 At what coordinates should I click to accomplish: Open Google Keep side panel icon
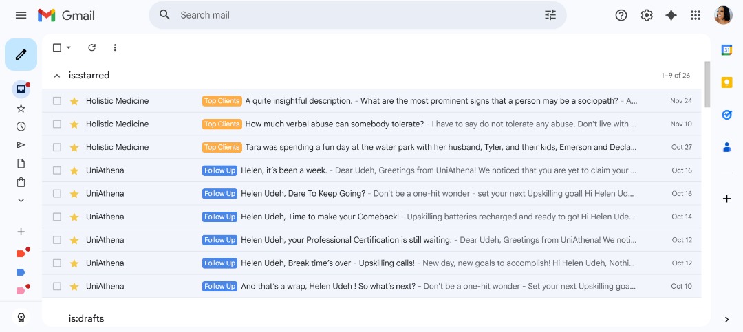click(x=726, y=82)
